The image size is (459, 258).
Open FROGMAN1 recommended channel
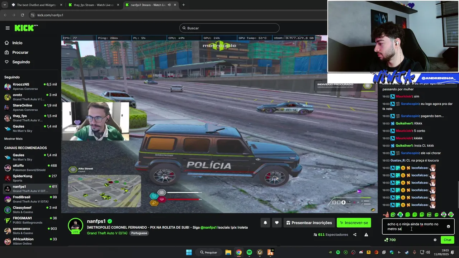click(30, 220)
